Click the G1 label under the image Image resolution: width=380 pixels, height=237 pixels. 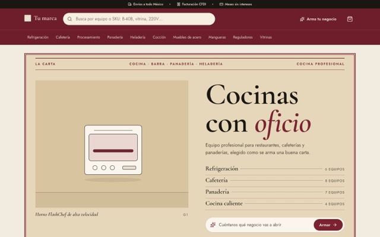[x=185, y=214]
